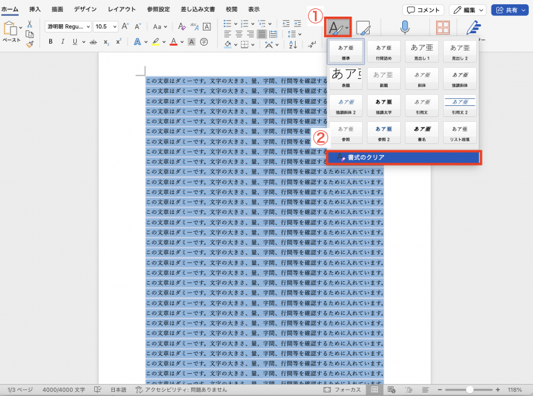Toggle justify text alignment

262,34
